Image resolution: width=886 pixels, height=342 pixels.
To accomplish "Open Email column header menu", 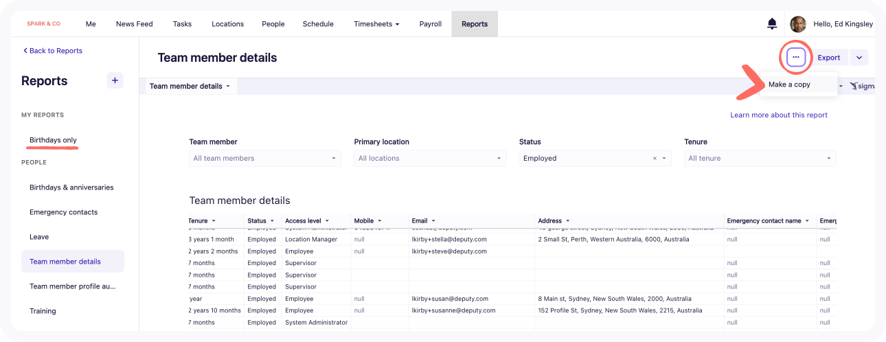I will click(x=433, y=221).
